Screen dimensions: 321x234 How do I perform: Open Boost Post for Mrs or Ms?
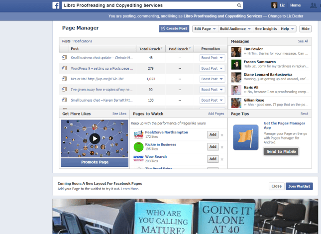click(x=213, y=79)
